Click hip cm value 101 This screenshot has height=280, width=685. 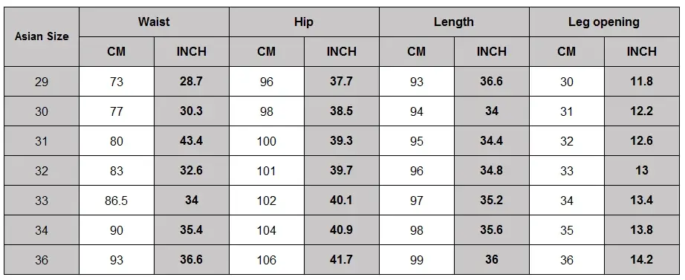pyautogui.click(x=267, y=171)
